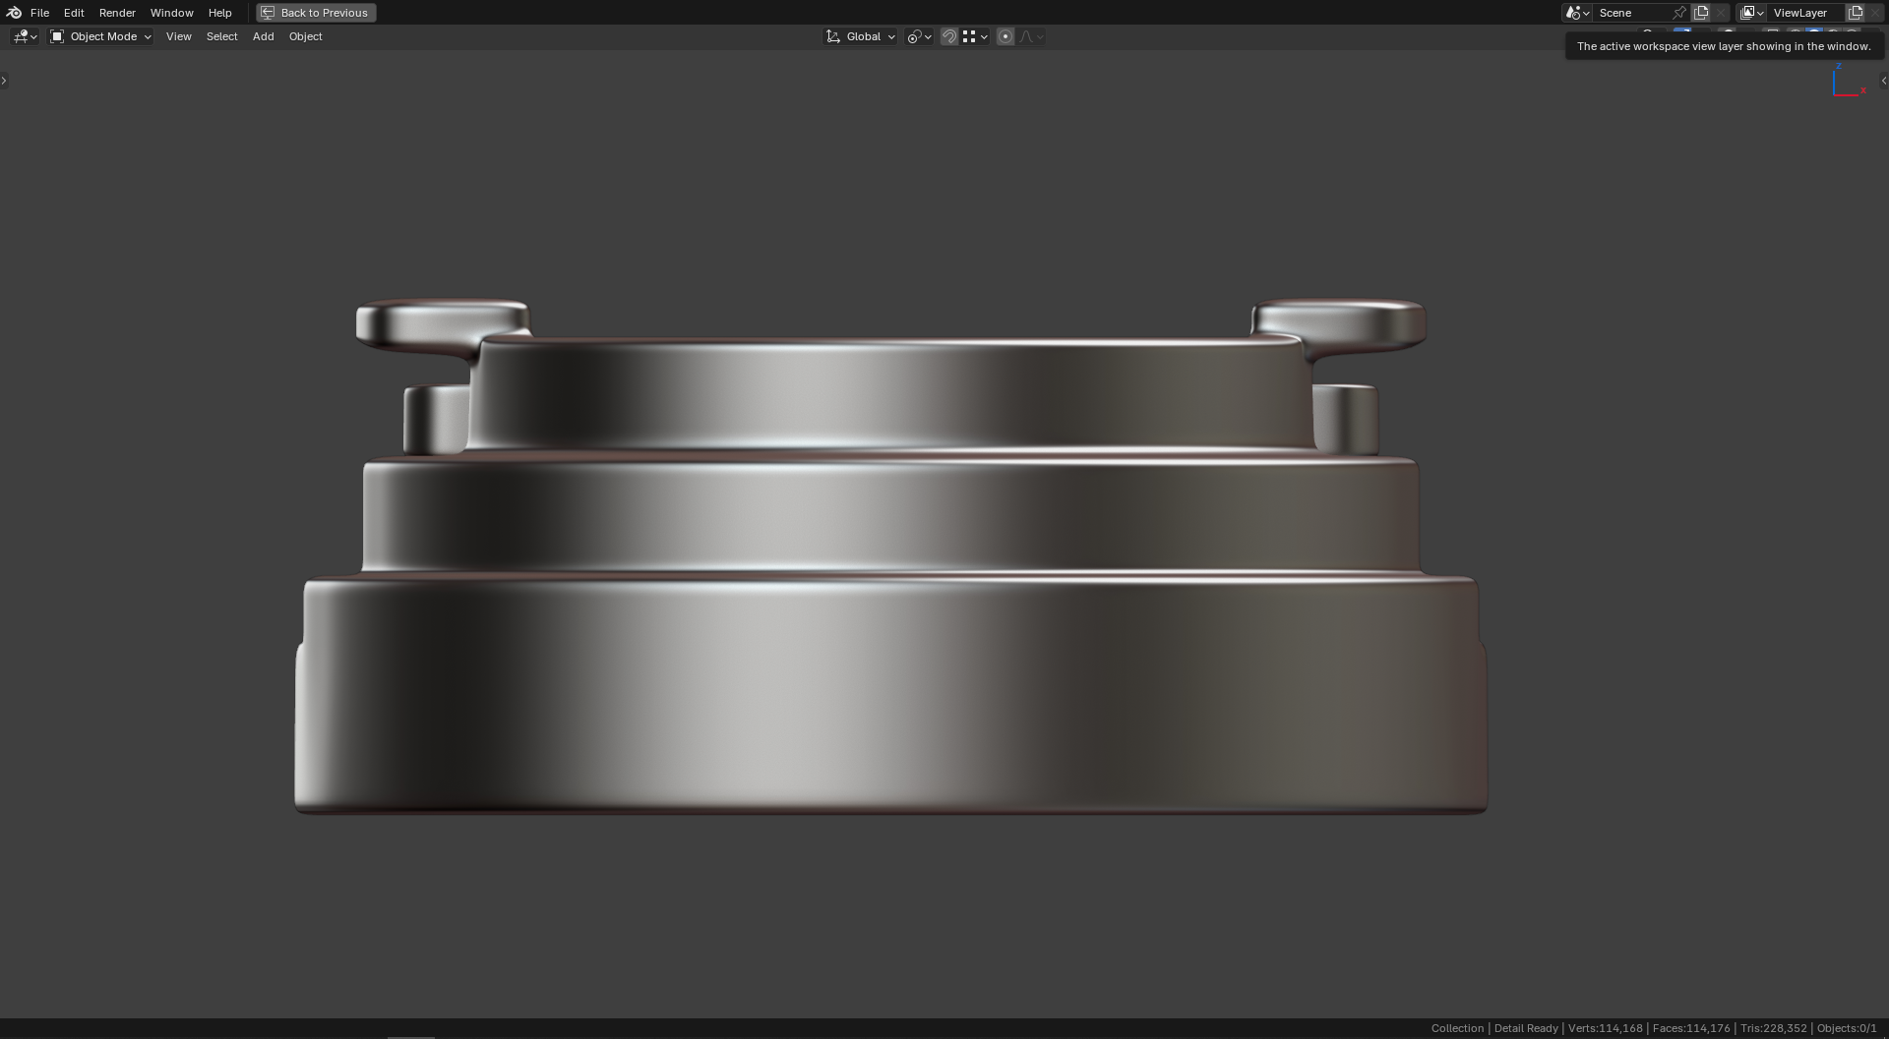Open the Global transform orientation dropdown
The height and width of the screenshot is (1039, 1889).
860,36
